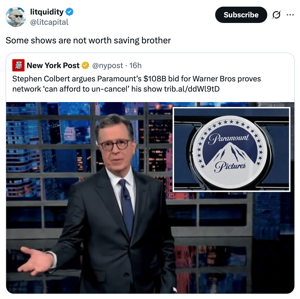Open litquidity's profile avatar

(16, 17)
